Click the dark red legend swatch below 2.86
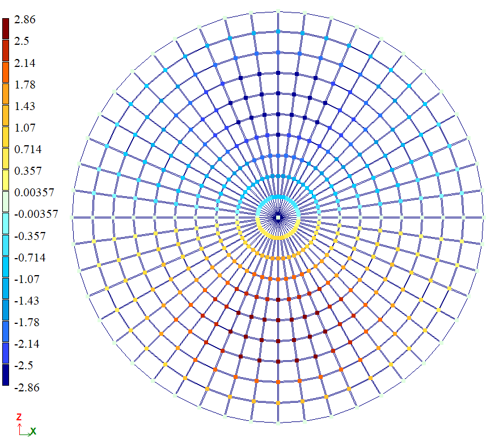 pos(6,29)
